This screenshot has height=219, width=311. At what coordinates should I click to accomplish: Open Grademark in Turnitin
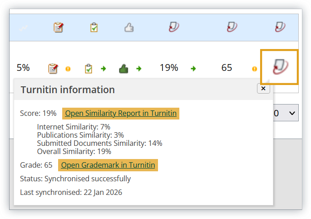click(108, 165)
